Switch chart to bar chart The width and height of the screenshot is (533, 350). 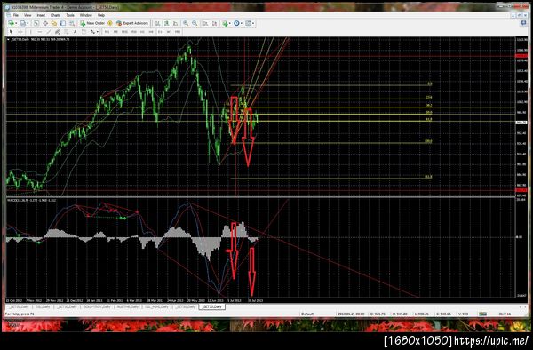coord(158,23)
